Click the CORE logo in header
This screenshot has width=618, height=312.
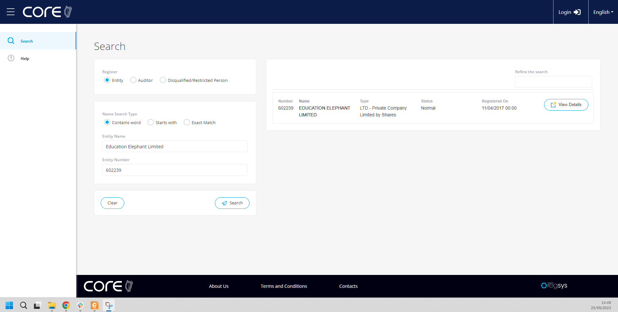point(47,12)
